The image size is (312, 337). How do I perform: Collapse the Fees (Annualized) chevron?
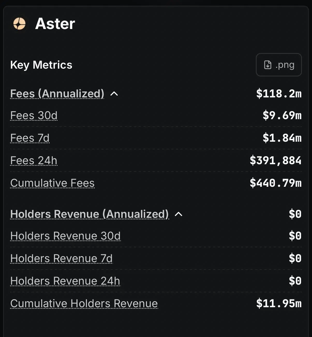pos(114,94)
